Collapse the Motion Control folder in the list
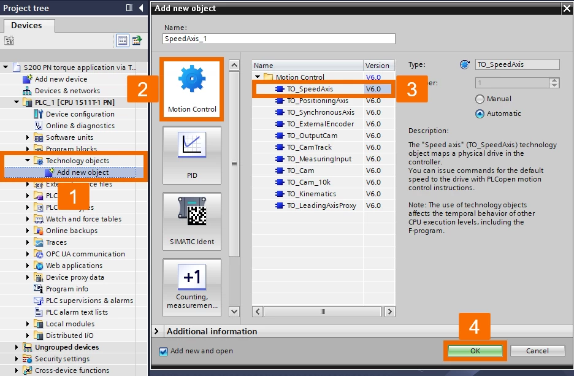Viewport: 574px width, 376px height. point(258,77)
